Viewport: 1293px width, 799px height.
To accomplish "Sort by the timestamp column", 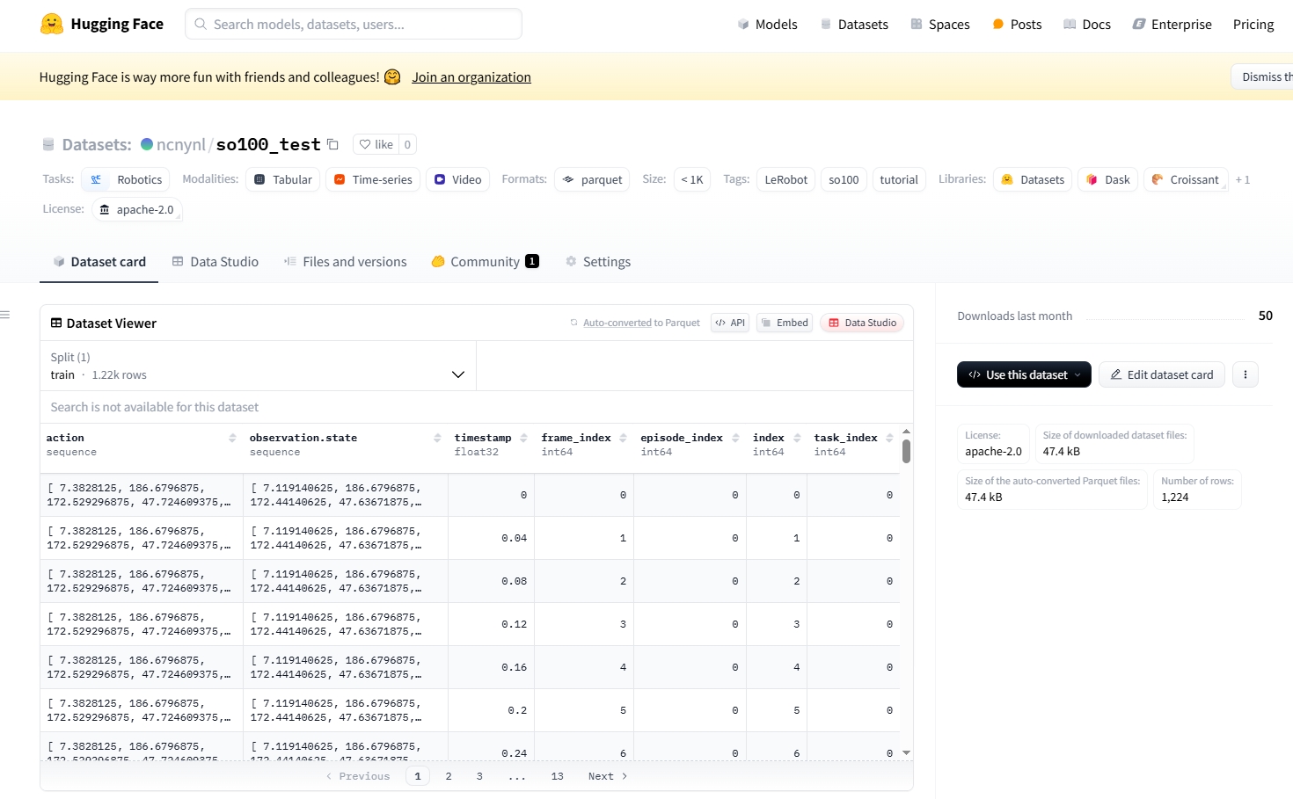I will click(523, 438).
